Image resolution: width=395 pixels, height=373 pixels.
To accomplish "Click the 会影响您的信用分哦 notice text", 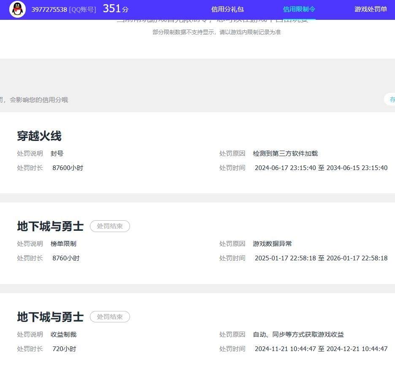I will coord(39,100).
